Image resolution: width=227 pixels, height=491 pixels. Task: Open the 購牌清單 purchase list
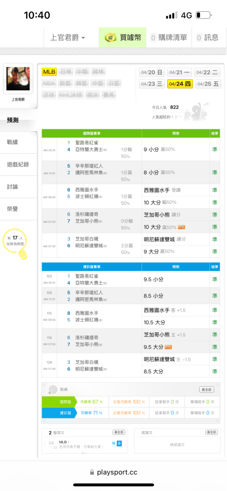click(169, 38)
